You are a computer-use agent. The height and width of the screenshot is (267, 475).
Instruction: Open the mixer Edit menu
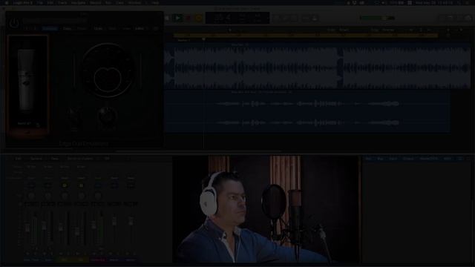[18, 158]
